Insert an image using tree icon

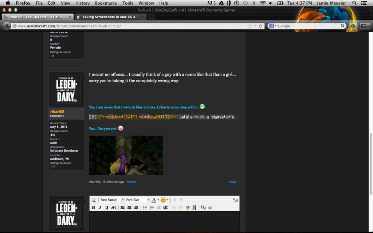pyautogui.click(x=188, y=208)
